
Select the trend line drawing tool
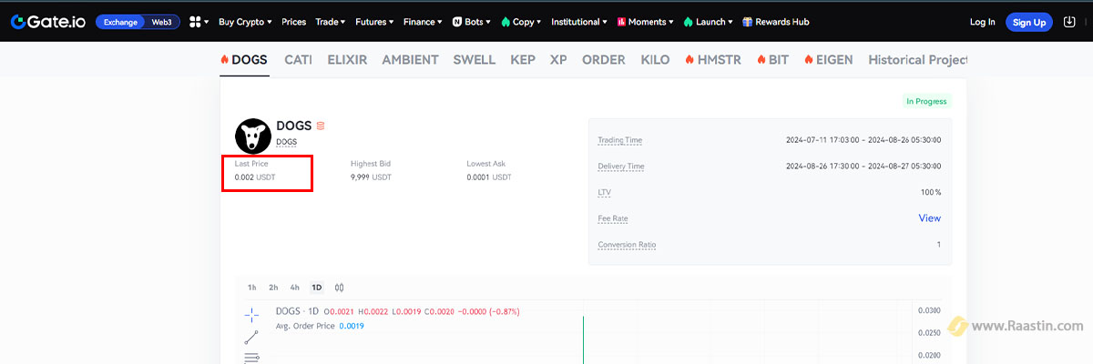coord(252,338)
